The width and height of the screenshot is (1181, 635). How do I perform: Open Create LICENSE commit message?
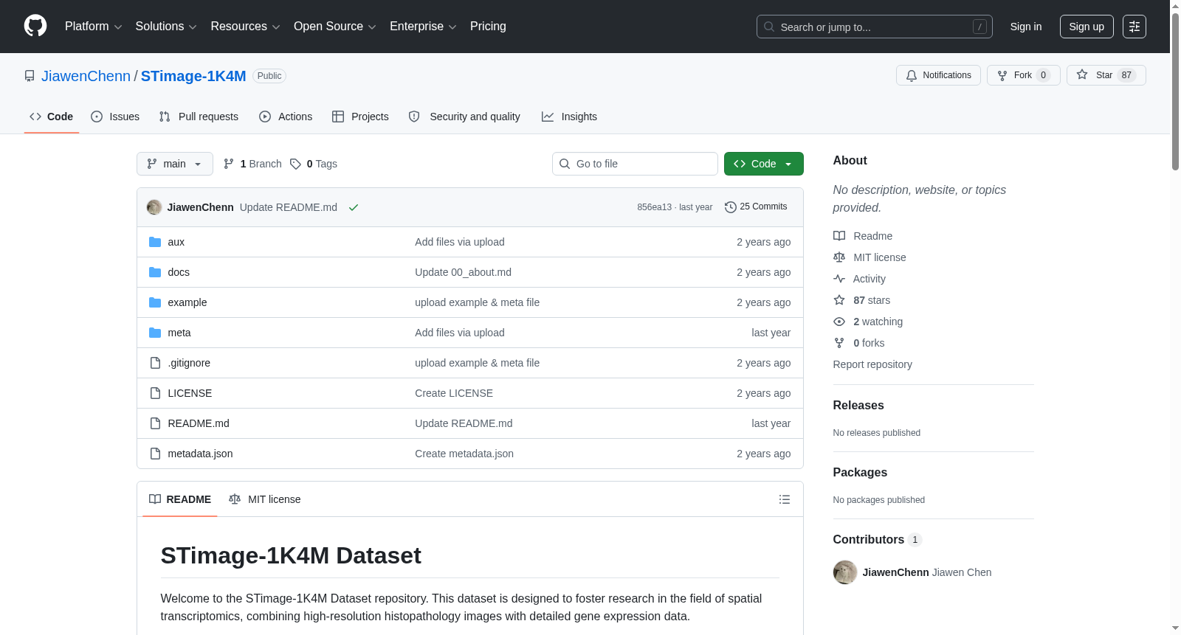pyautogui.click(x=454, y=393)
